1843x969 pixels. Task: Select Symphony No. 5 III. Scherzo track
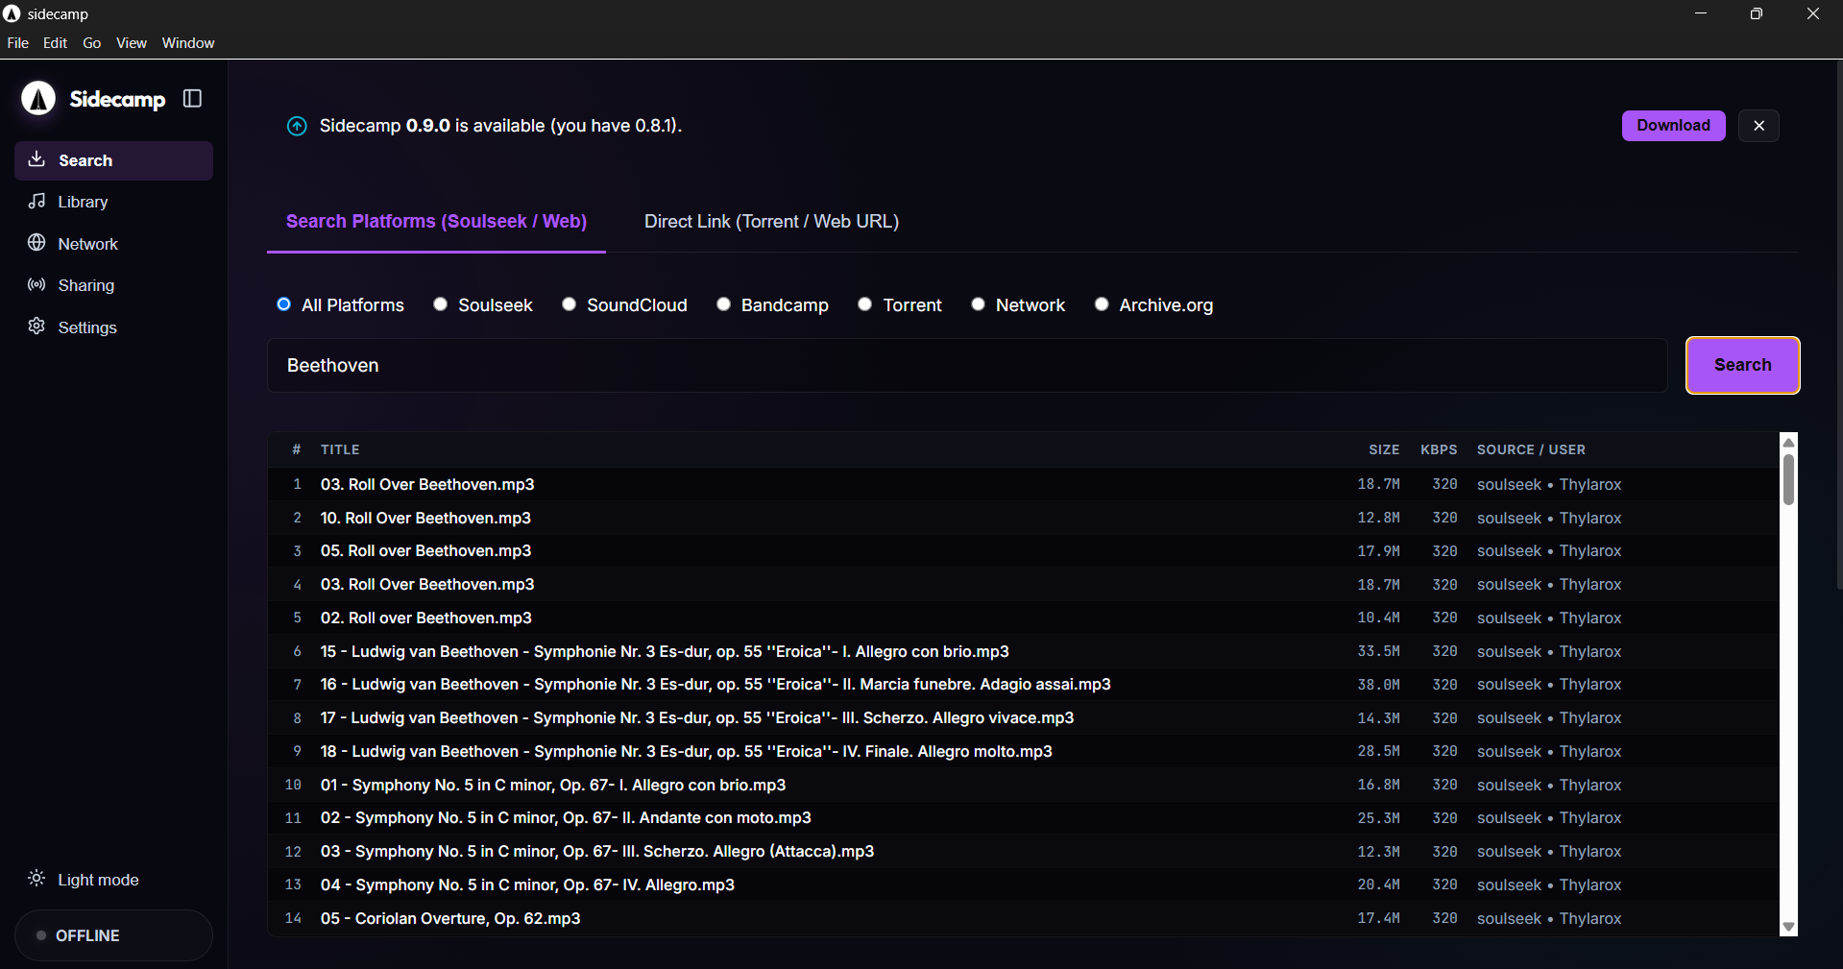(1024, 852)
